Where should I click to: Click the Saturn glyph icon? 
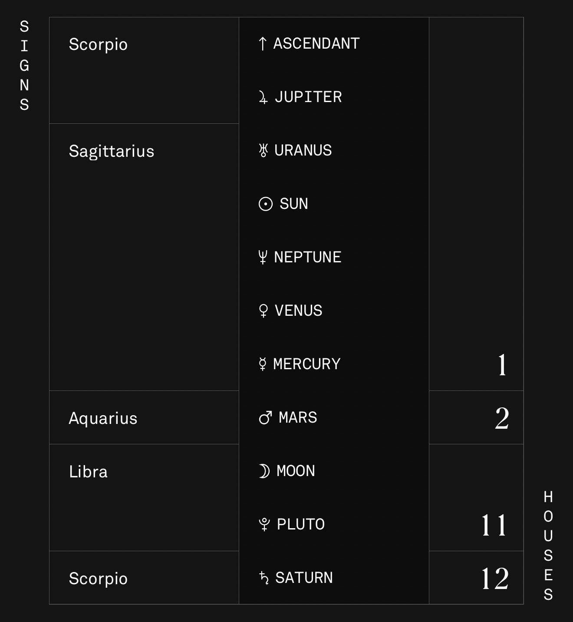coord(263,578)
